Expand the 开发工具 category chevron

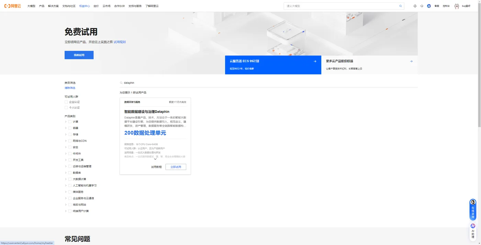pos(66,160)
